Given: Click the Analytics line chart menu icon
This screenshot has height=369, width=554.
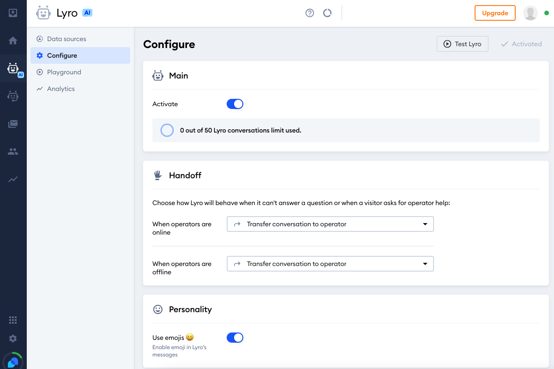Looking at the screenshot, I should tap(40, 89).
